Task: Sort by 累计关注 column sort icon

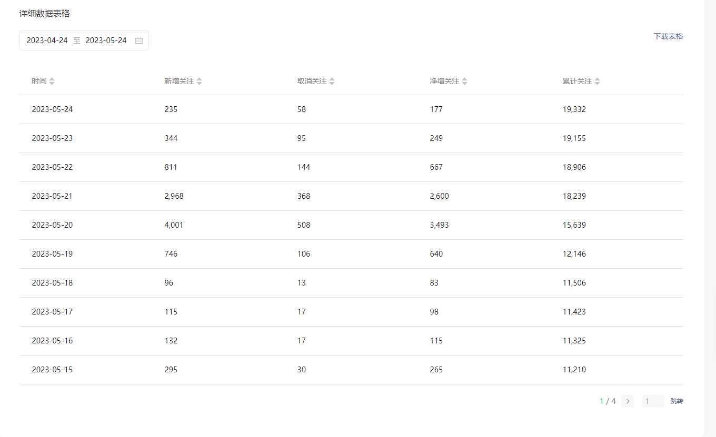Action: click(597, 82)
